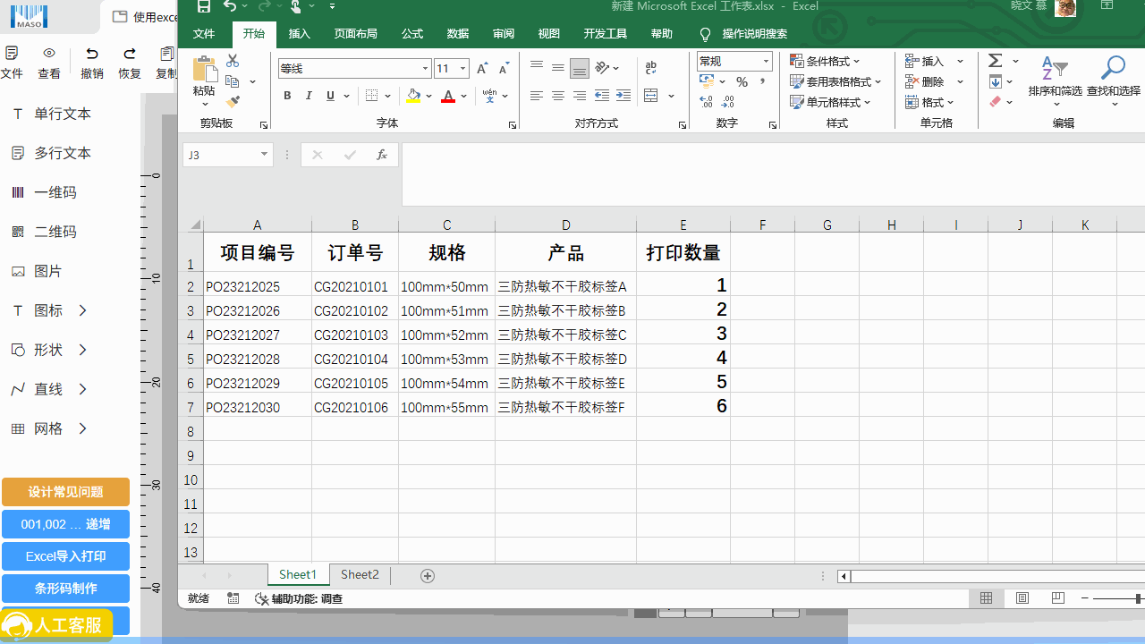This screenshot has height=644, width=1145.
Task: Decrease font size with smaller A icon
Action: coord(504,69)
